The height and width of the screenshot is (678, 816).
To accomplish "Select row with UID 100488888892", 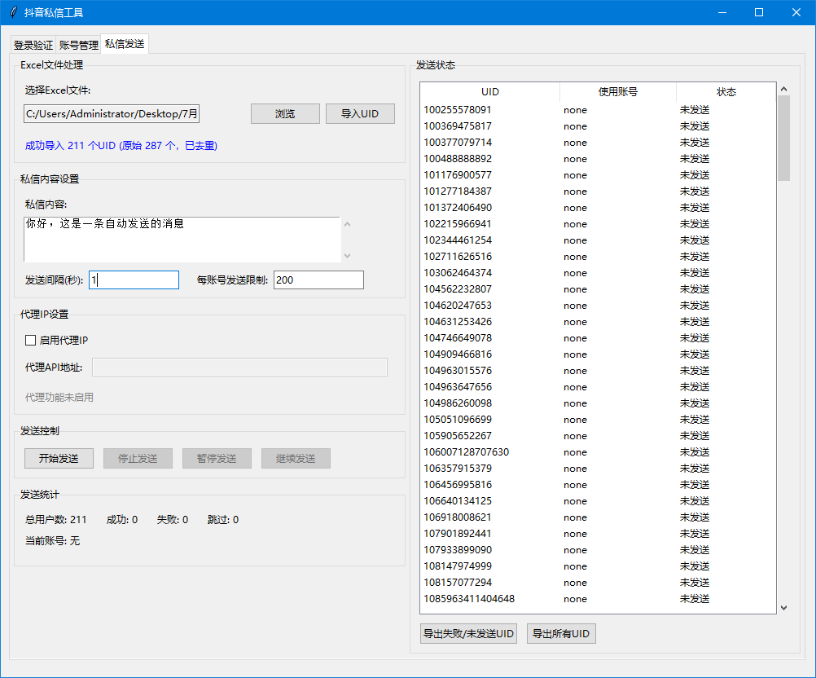I will click(x=598, y=159).
